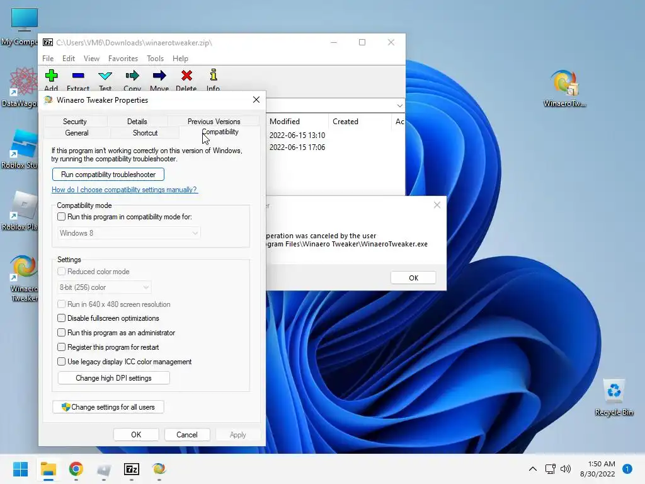Open File Explorer from the taskbar
645x484 pixels.
point(48,469)
